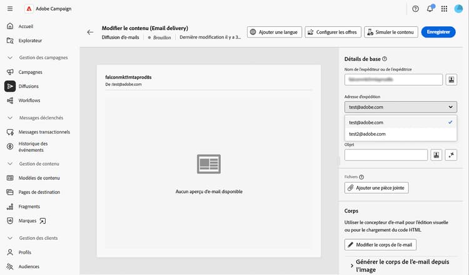The height and width of the screenshot is (275, 469).
Task: Open the hamburger navigation menu
Action: click(x=10, y=9)
